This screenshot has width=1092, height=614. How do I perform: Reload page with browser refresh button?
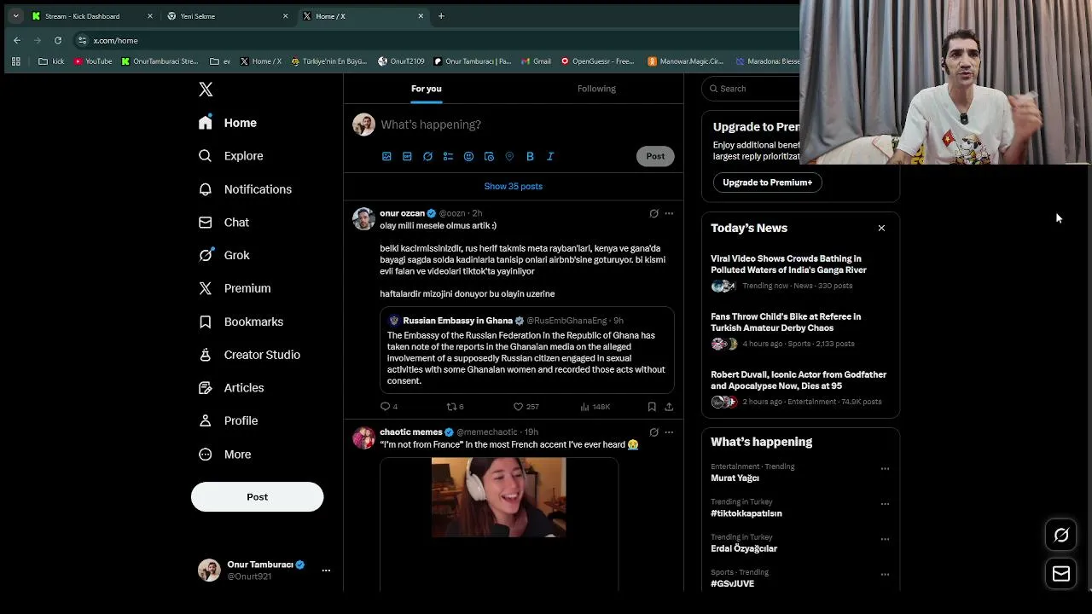(x=58, y=40)
